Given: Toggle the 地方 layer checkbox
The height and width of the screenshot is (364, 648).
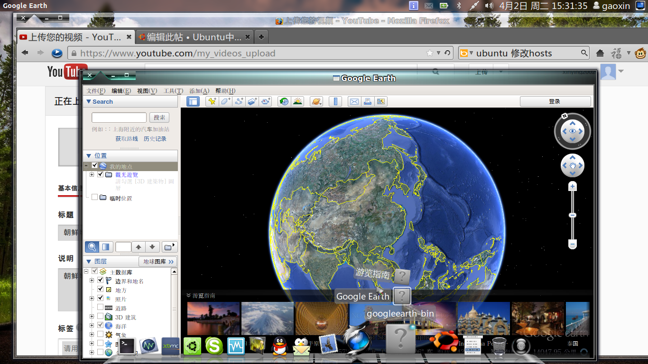Looking at the screenshot, I should coord(101,289).
